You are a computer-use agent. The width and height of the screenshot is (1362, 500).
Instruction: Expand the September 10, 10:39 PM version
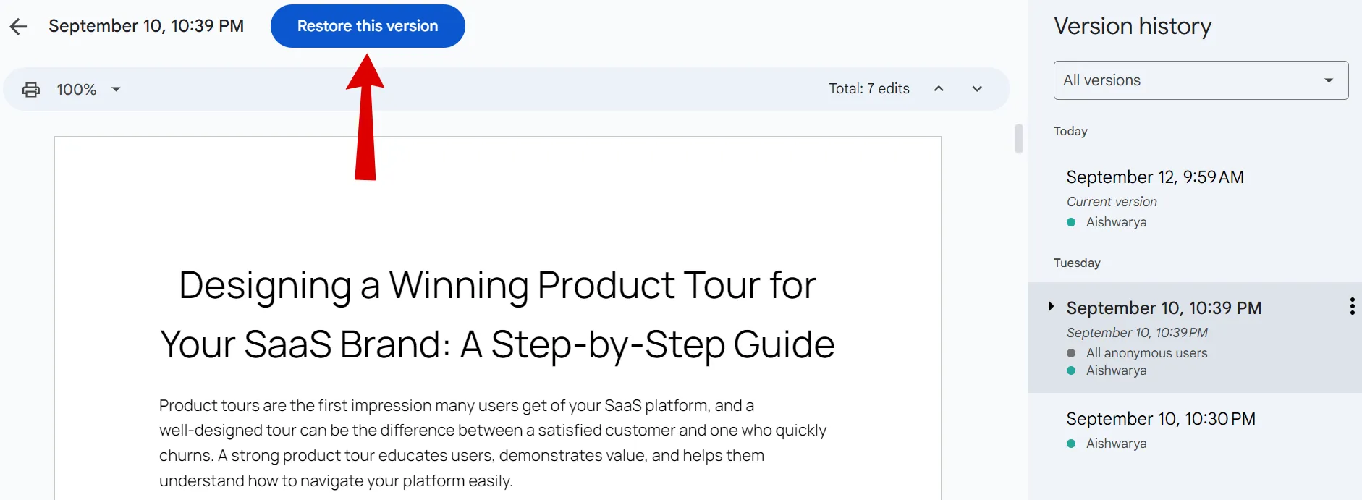(1051, 307)
